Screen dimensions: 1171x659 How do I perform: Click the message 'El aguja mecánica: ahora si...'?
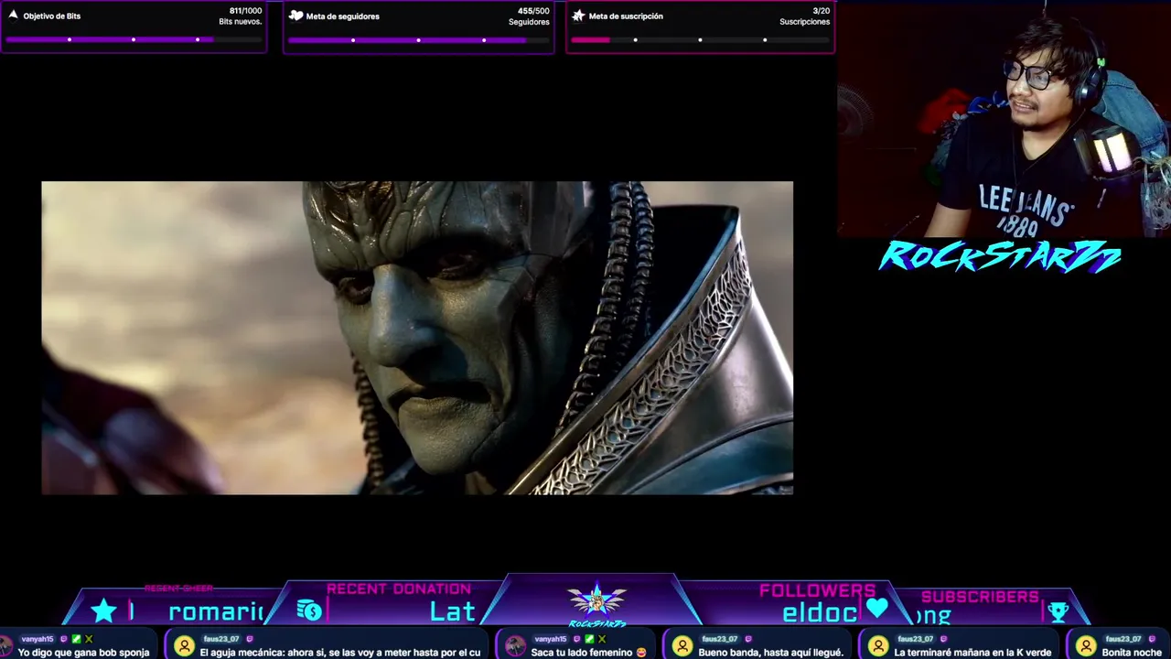point(340,653)
